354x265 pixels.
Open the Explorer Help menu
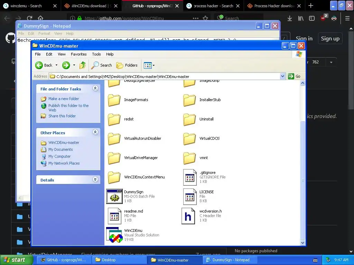[110, 54]
